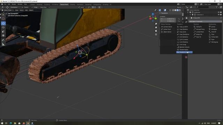This screenshot has height=125, width=223.
Task: Add a Locked Track constraint
Action: tap(199, 32)
